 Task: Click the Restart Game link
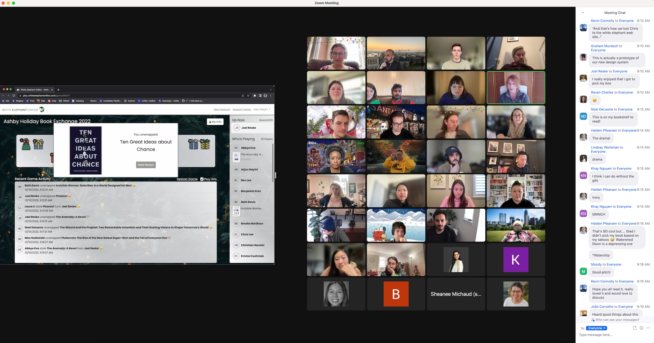(x=187, y=179)
